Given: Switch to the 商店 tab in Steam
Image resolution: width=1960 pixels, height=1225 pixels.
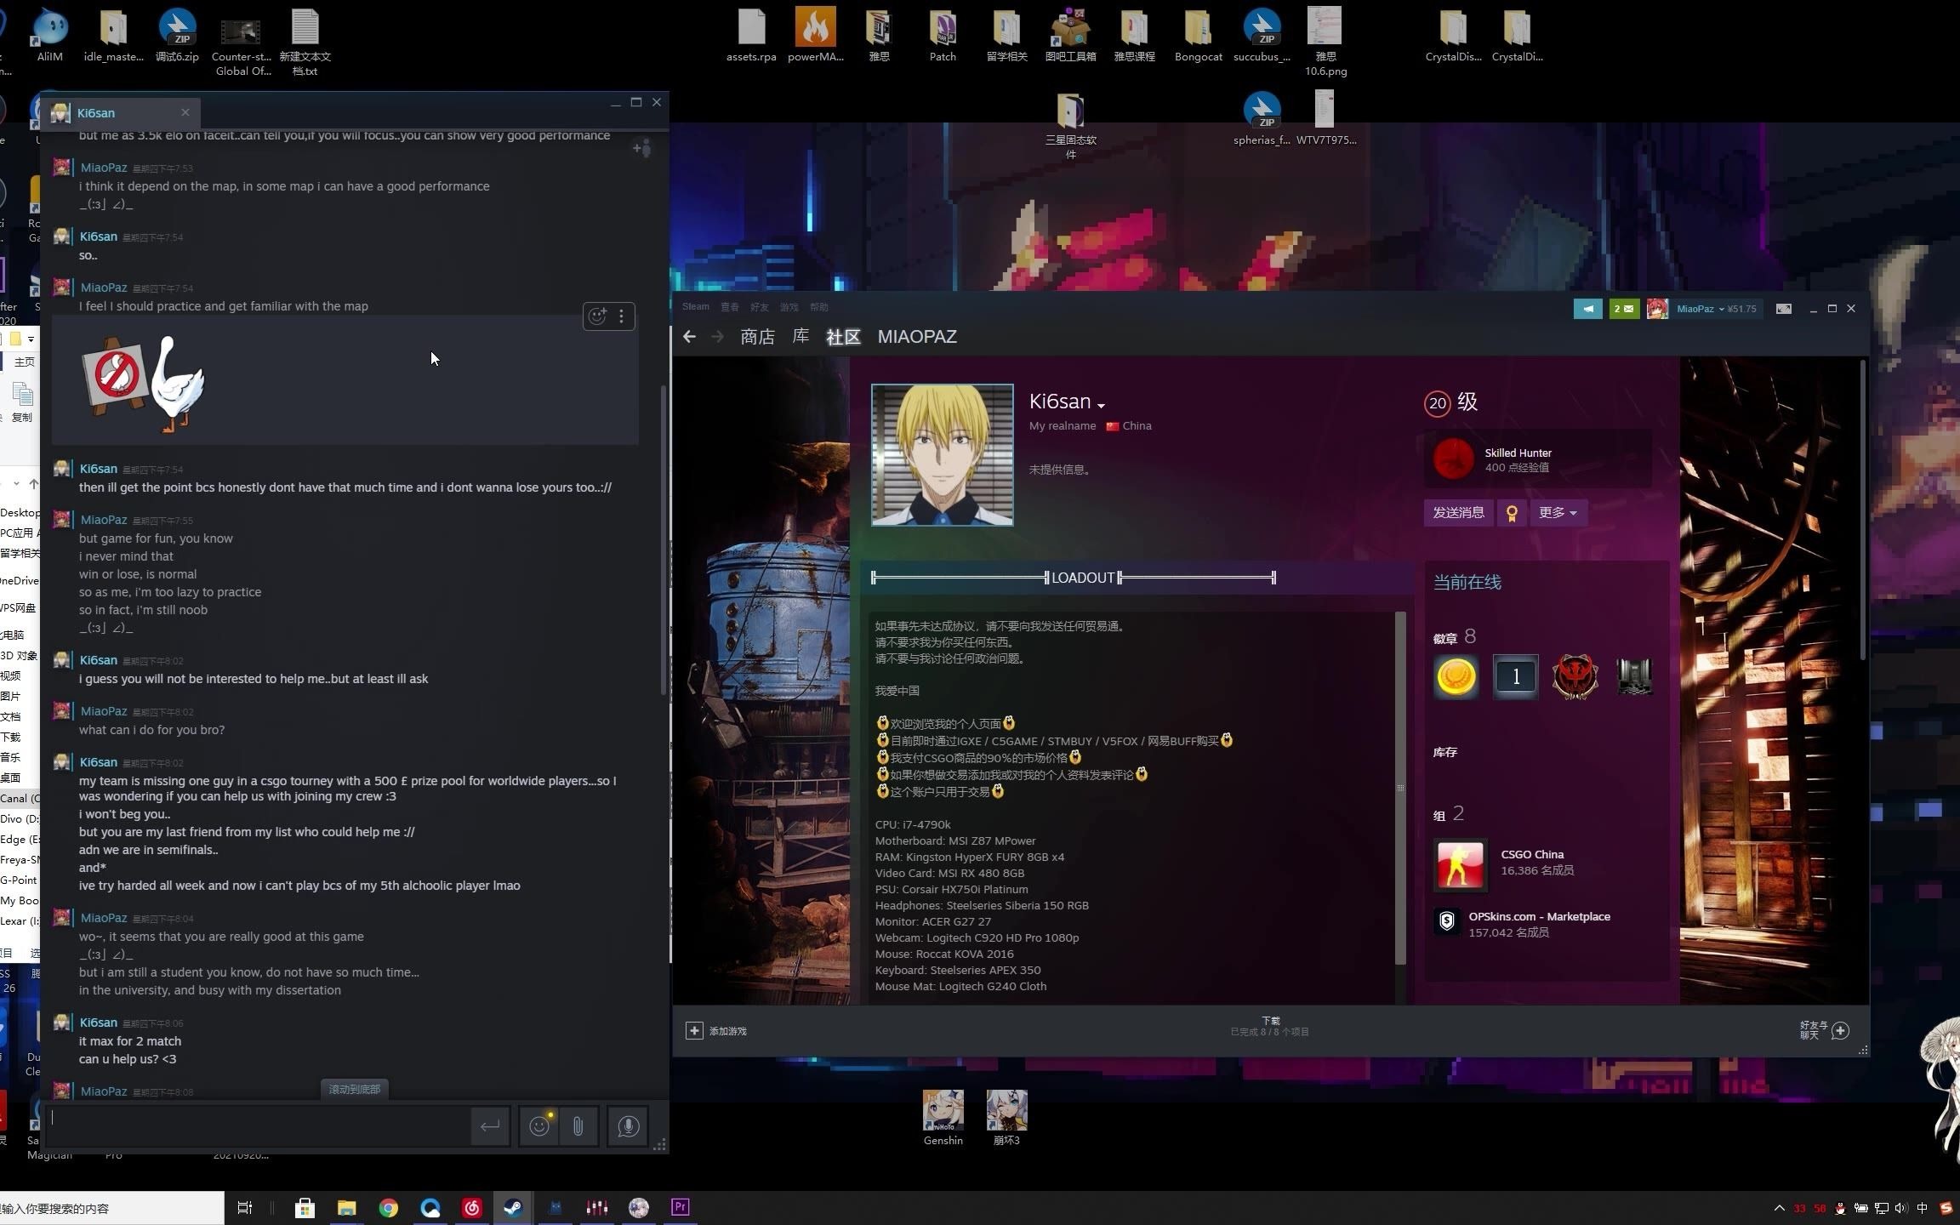Looking at the screenshot, I should click(756, 337).
